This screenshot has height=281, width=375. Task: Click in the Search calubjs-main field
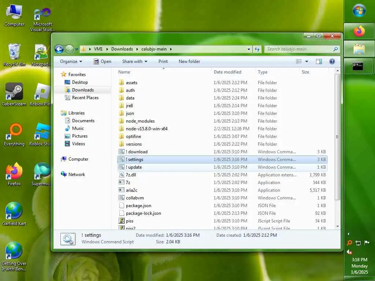click(x=299, y=49)
